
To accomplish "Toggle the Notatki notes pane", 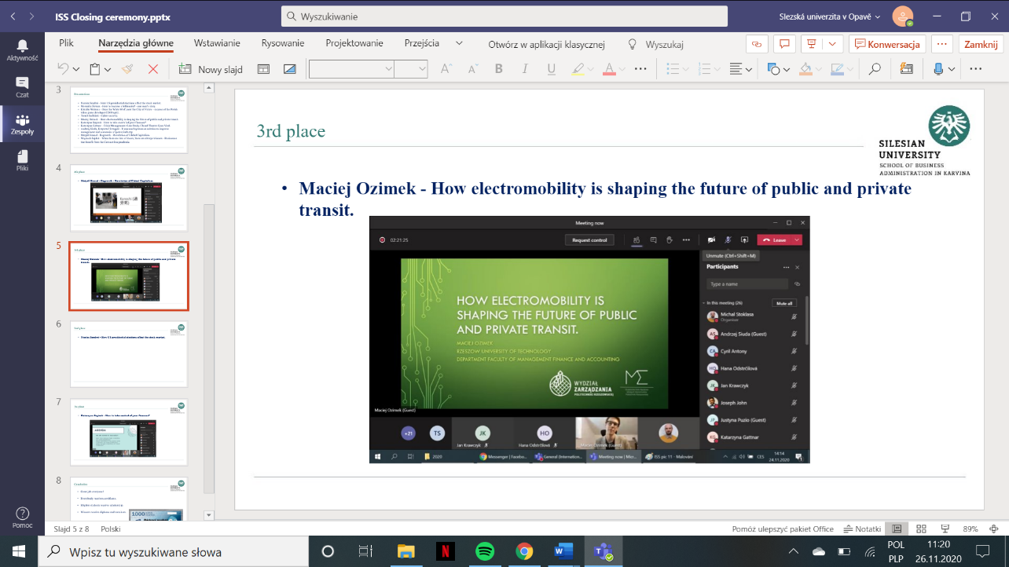I will [861, 529].
